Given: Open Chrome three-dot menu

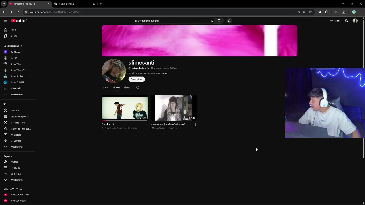Looking at the screenshot, I should click(361, 12).
